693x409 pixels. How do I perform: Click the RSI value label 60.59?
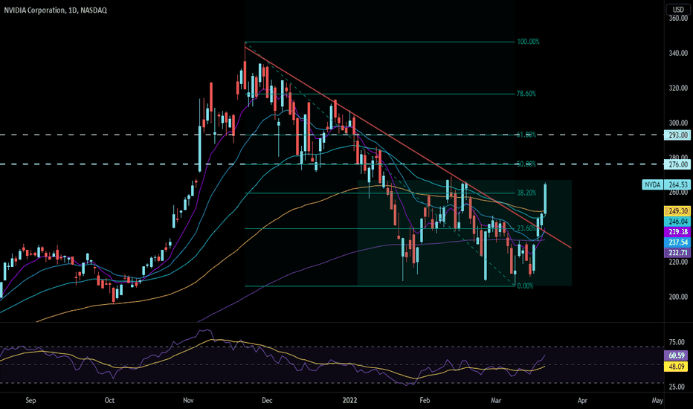677,355
